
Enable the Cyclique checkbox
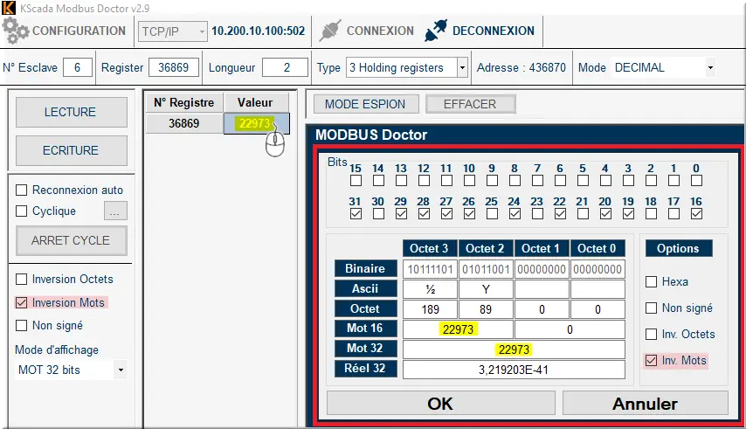22,211
